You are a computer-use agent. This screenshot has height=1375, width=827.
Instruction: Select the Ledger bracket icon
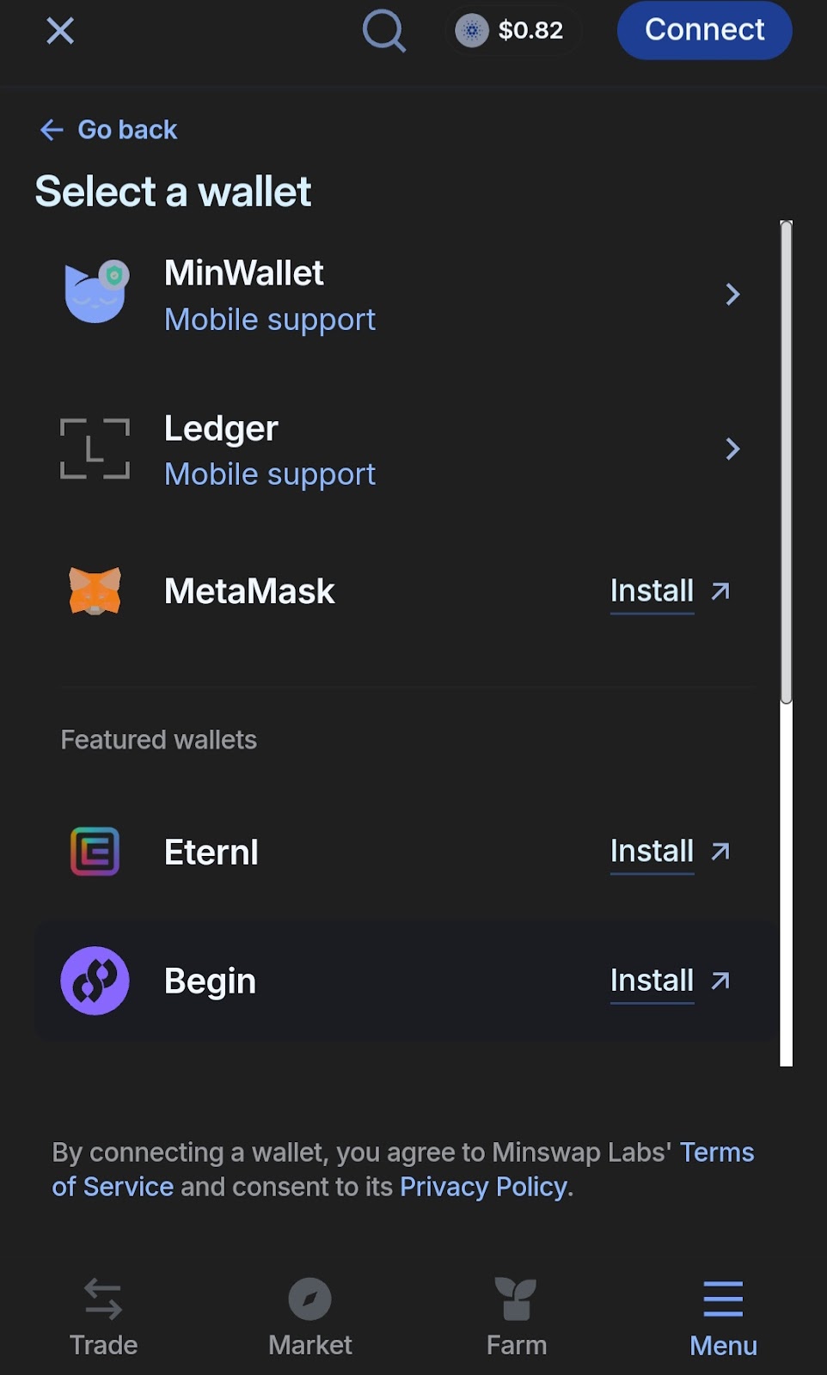[x=95, y=449]
